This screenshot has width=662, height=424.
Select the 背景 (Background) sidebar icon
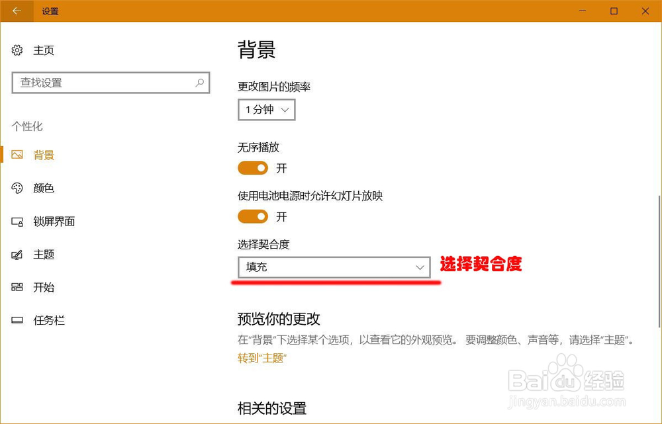pyautogui.click(x=17, y=155)
